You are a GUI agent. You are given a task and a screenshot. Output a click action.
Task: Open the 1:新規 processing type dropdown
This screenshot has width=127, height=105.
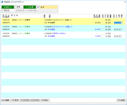(19, 7)
